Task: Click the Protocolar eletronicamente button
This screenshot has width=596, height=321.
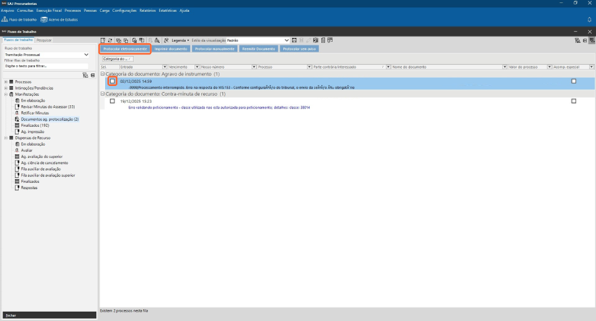Action: (125, 49)
